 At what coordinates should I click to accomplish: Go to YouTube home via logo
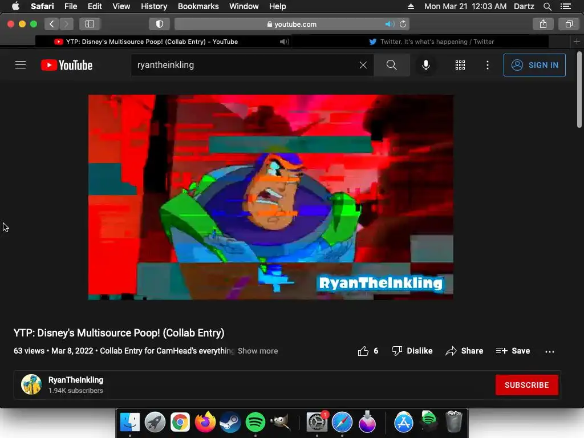tap(67, 65)
